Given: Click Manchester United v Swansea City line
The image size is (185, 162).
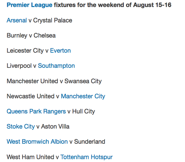Looking at the screenshot, I should point(54,81).
